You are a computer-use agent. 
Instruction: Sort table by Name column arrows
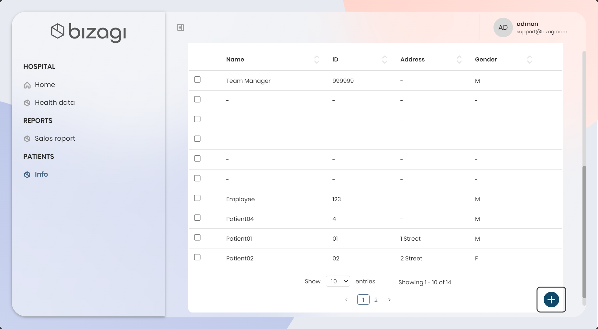317,60
